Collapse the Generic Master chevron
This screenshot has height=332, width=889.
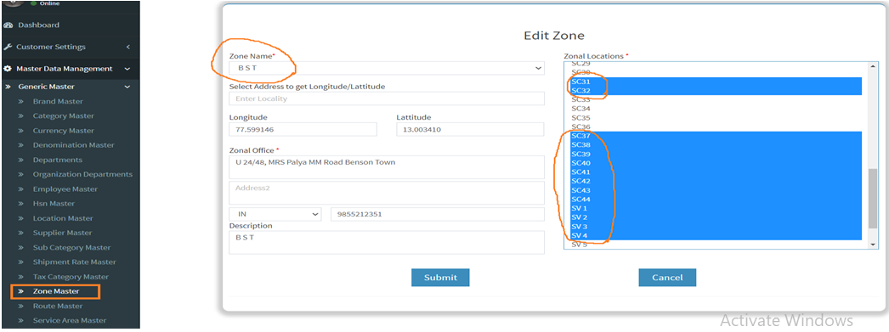point(127,87)
